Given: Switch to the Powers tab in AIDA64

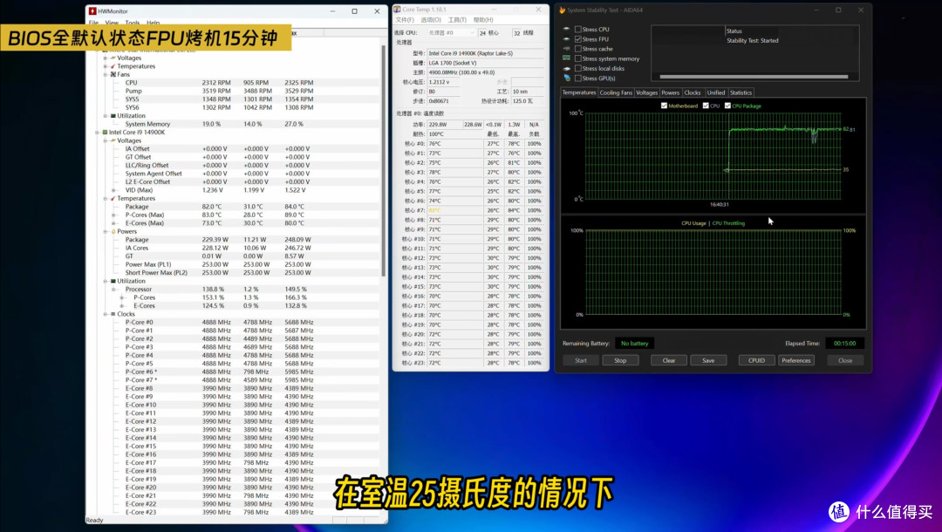Looking at the screenshot, I should pos(671,92).
